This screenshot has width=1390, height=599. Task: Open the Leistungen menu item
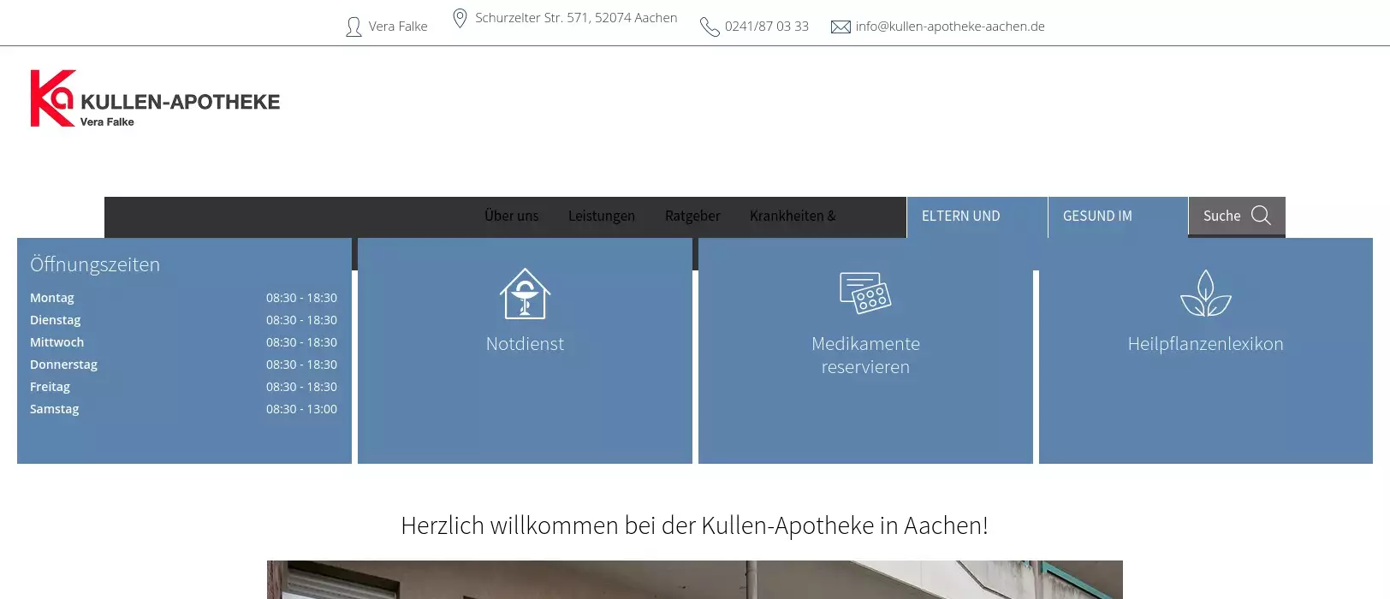(x=602, y=216)
